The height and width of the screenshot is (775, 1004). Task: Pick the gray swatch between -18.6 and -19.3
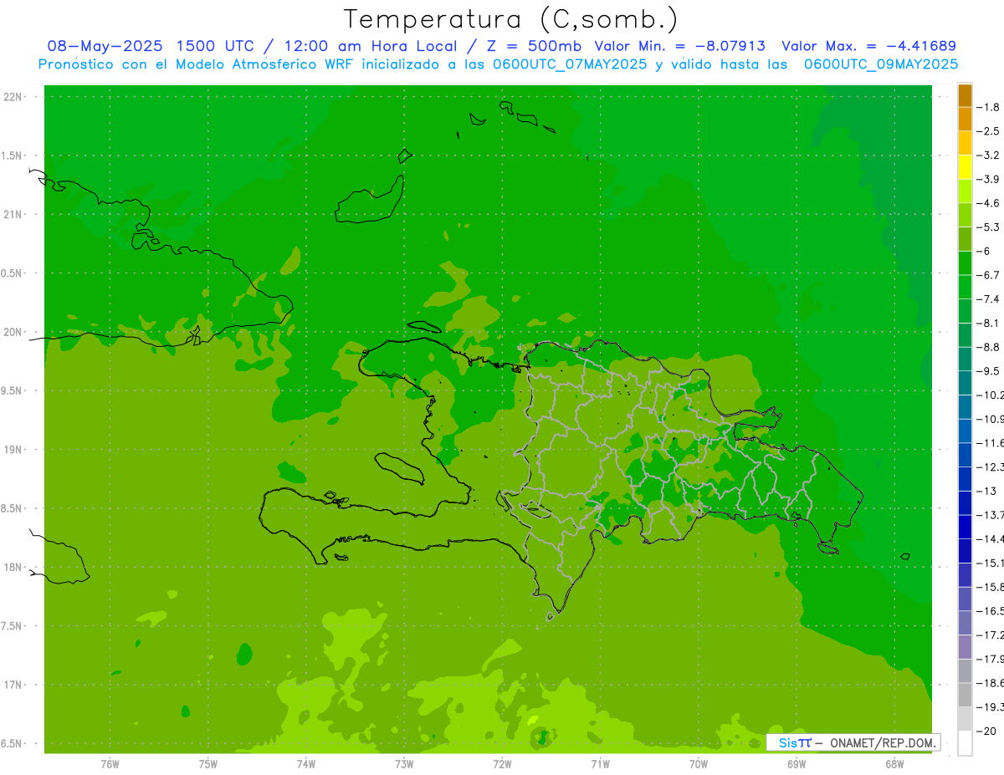(x=965, y=695)
